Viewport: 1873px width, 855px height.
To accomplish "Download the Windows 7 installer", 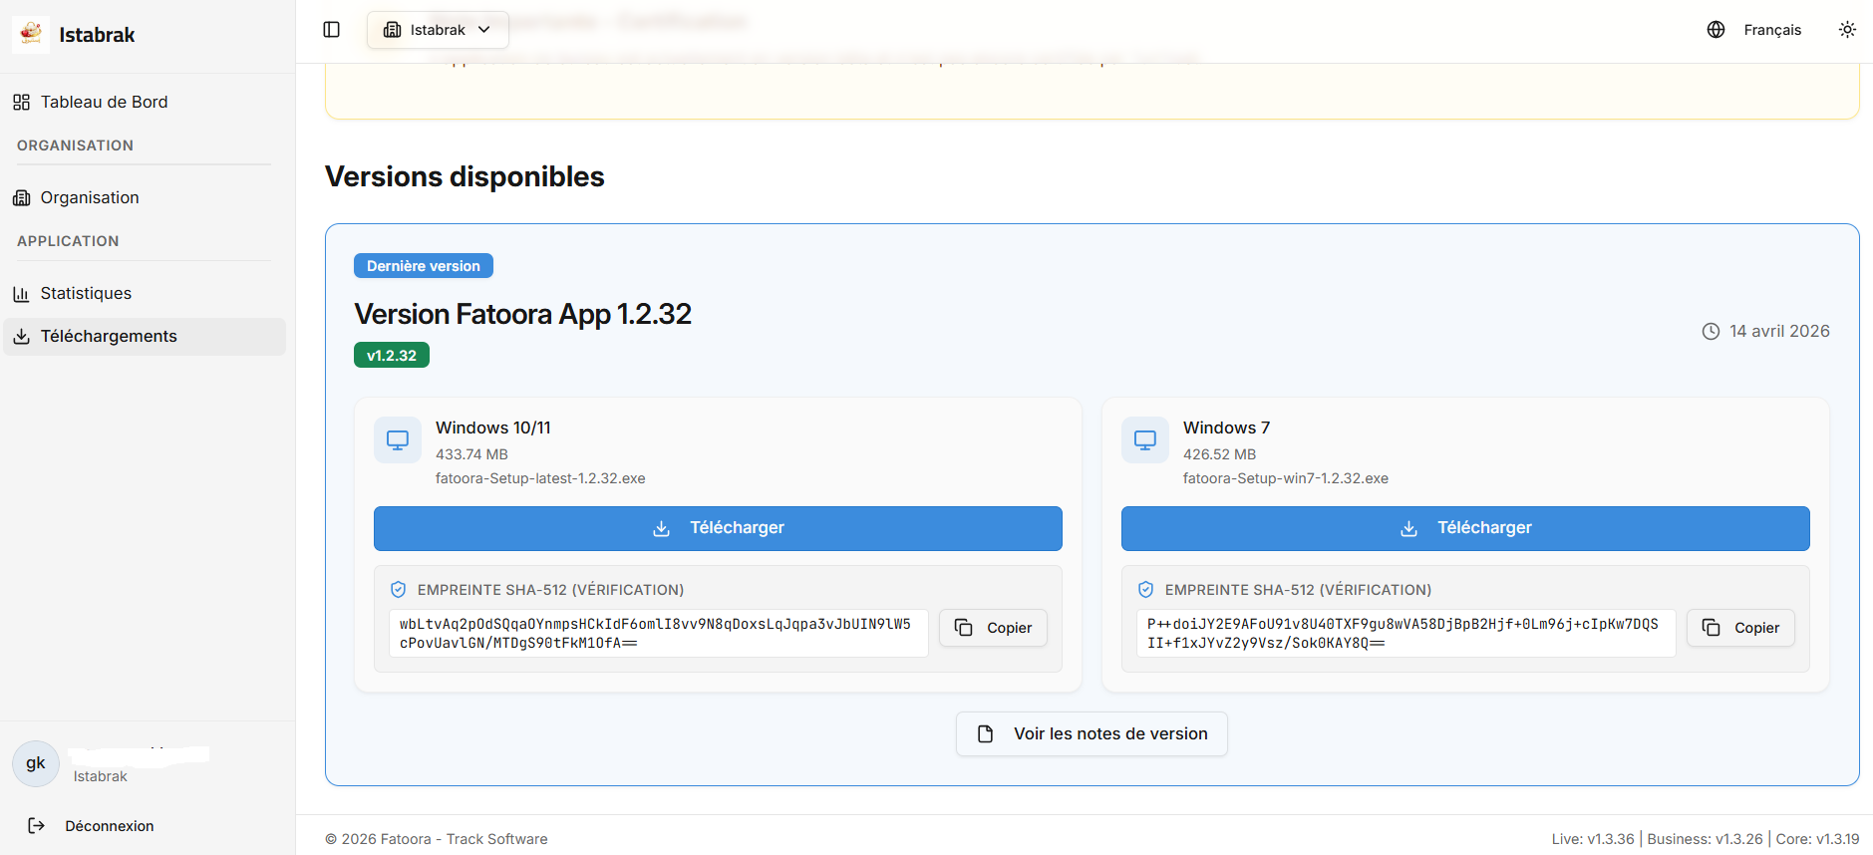I will click(x=1465, y=528).
